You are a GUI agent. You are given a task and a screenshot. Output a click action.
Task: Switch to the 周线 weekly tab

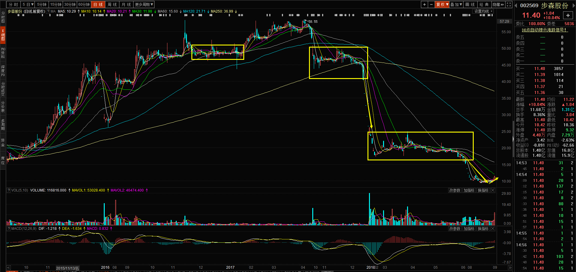112,4
